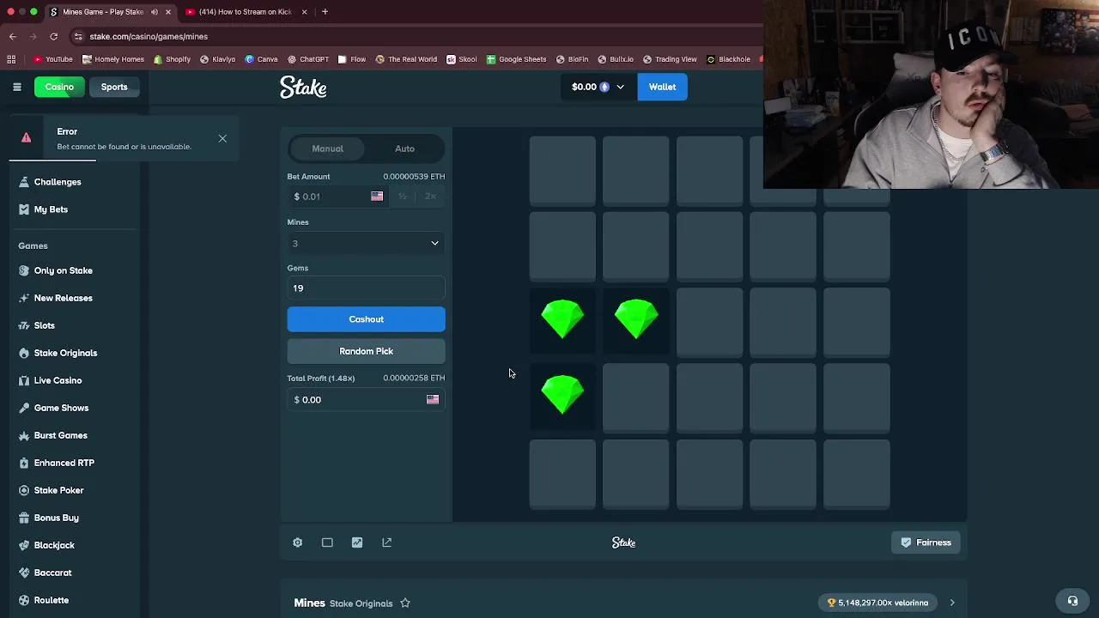Open live stats chart icon

point(357,542)
